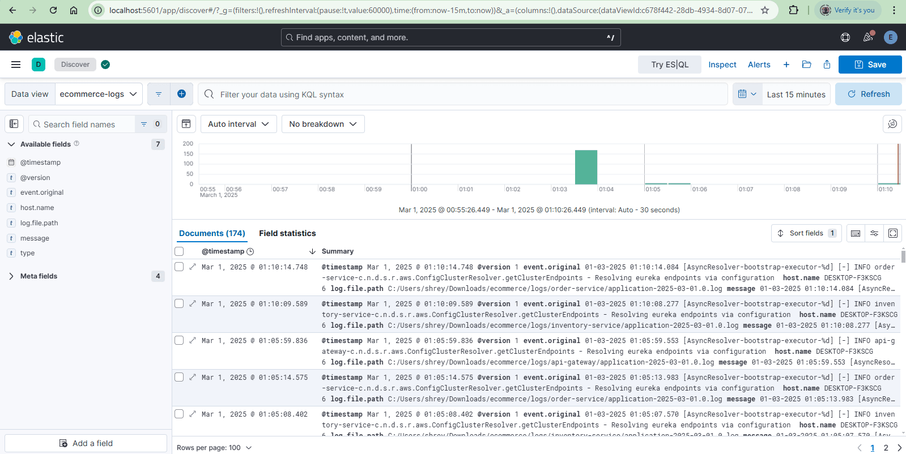
Task: Open browser extensions puzzle icon
Action: [x=794, y=10]
